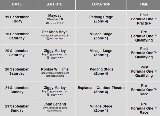
Task: Select the ARTISTE column header
Action: tap(55, 4)
